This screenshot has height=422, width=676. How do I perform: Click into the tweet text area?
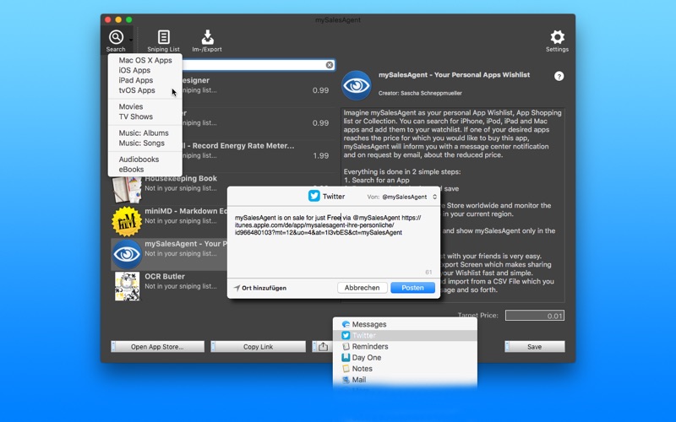[334, 243]
